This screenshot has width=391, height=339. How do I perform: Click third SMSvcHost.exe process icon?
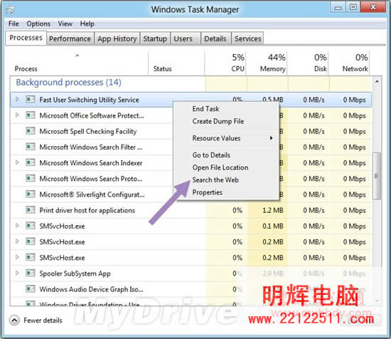[31, 258]
